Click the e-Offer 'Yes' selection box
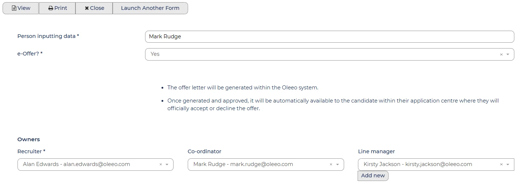Viewport: 522px width, 189px height. point(321,54)
